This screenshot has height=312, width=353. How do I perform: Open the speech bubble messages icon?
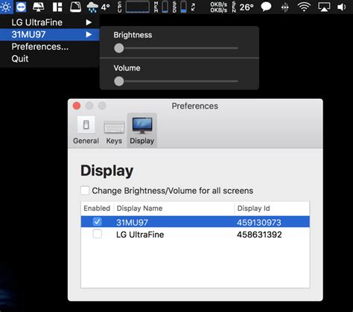click(266, 7)
